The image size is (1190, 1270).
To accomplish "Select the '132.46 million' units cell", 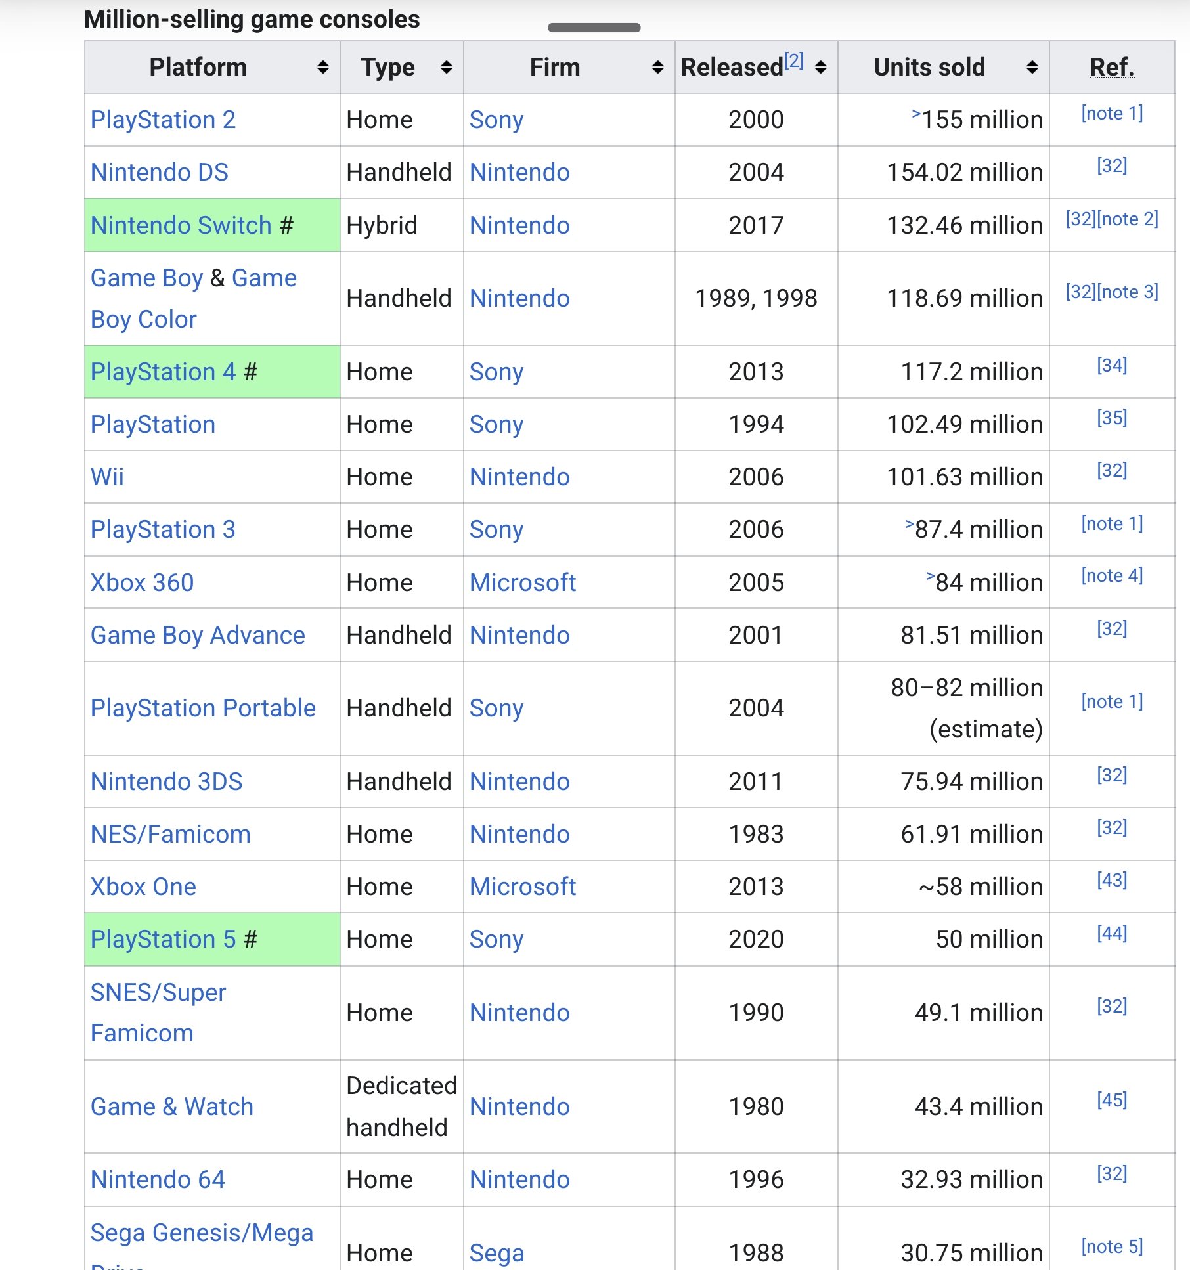I will (943, 225).
